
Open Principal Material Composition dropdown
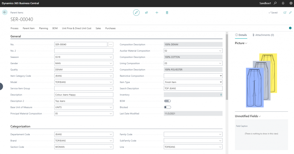click(x=111, y=113)
